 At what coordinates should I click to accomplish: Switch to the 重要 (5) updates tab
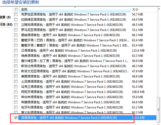tap(5, 17)
